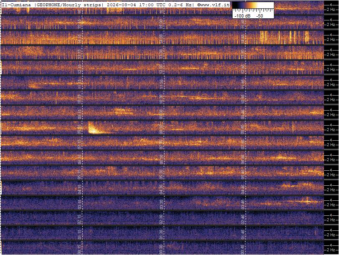Click the 09:15 time marker label
The height and width of the screenshot is (255, 339).
point(80,114)
